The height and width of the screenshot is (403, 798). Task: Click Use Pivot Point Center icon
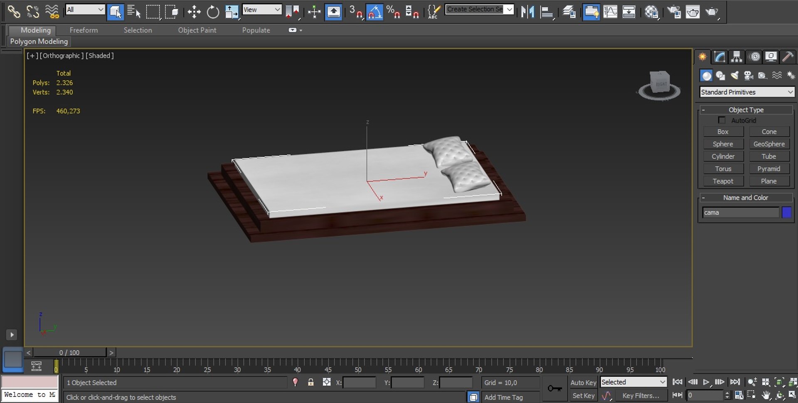click(293, 12)
